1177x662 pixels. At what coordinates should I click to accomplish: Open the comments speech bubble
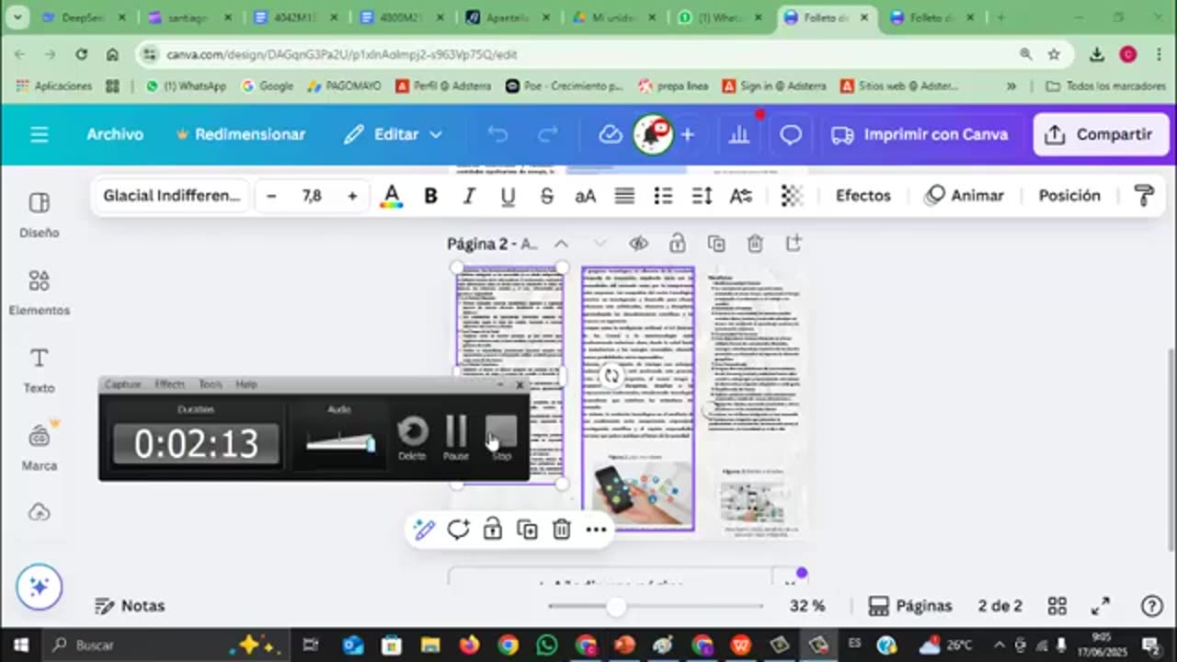tap(791, 134)
